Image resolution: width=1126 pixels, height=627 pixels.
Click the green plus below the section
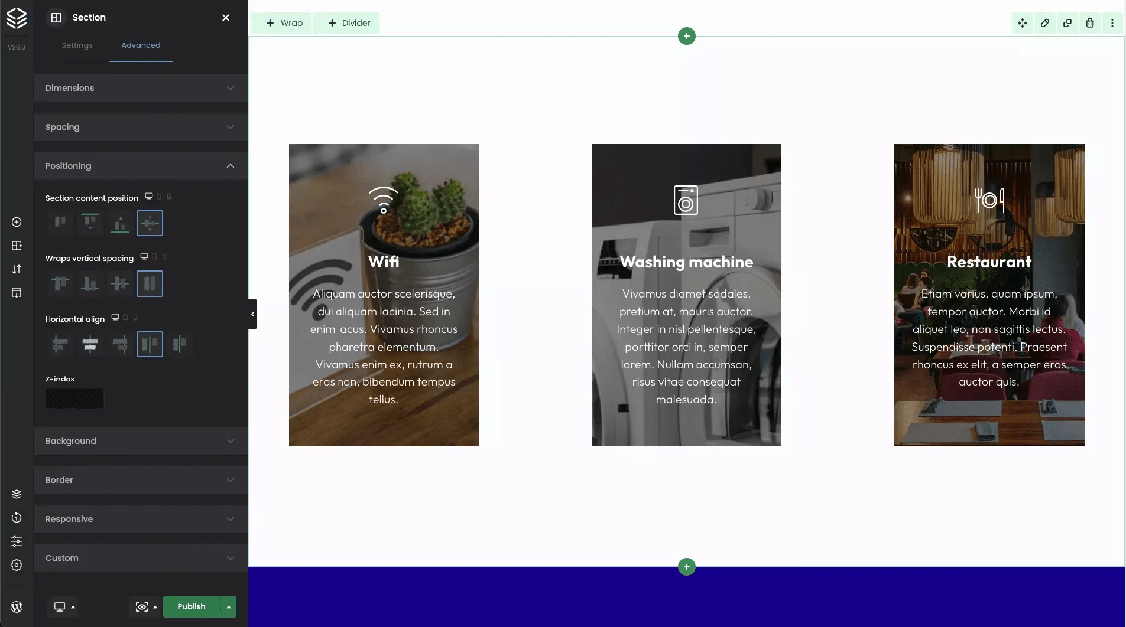686,567
